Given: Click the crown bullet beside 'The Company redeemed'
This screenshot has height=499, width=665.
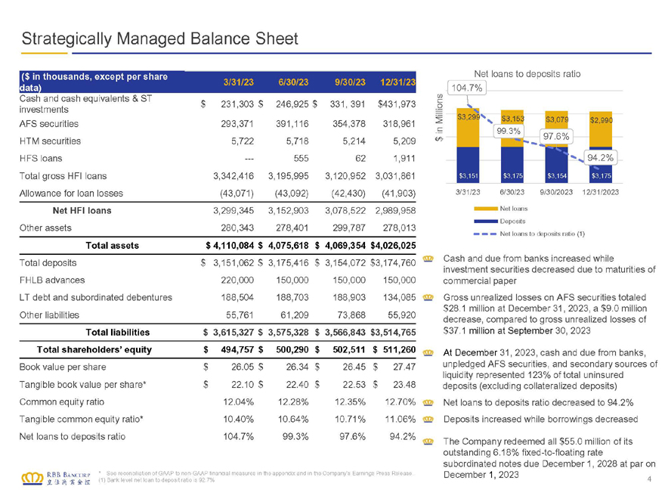Looking at the screenshot, I should coord(428,442).
